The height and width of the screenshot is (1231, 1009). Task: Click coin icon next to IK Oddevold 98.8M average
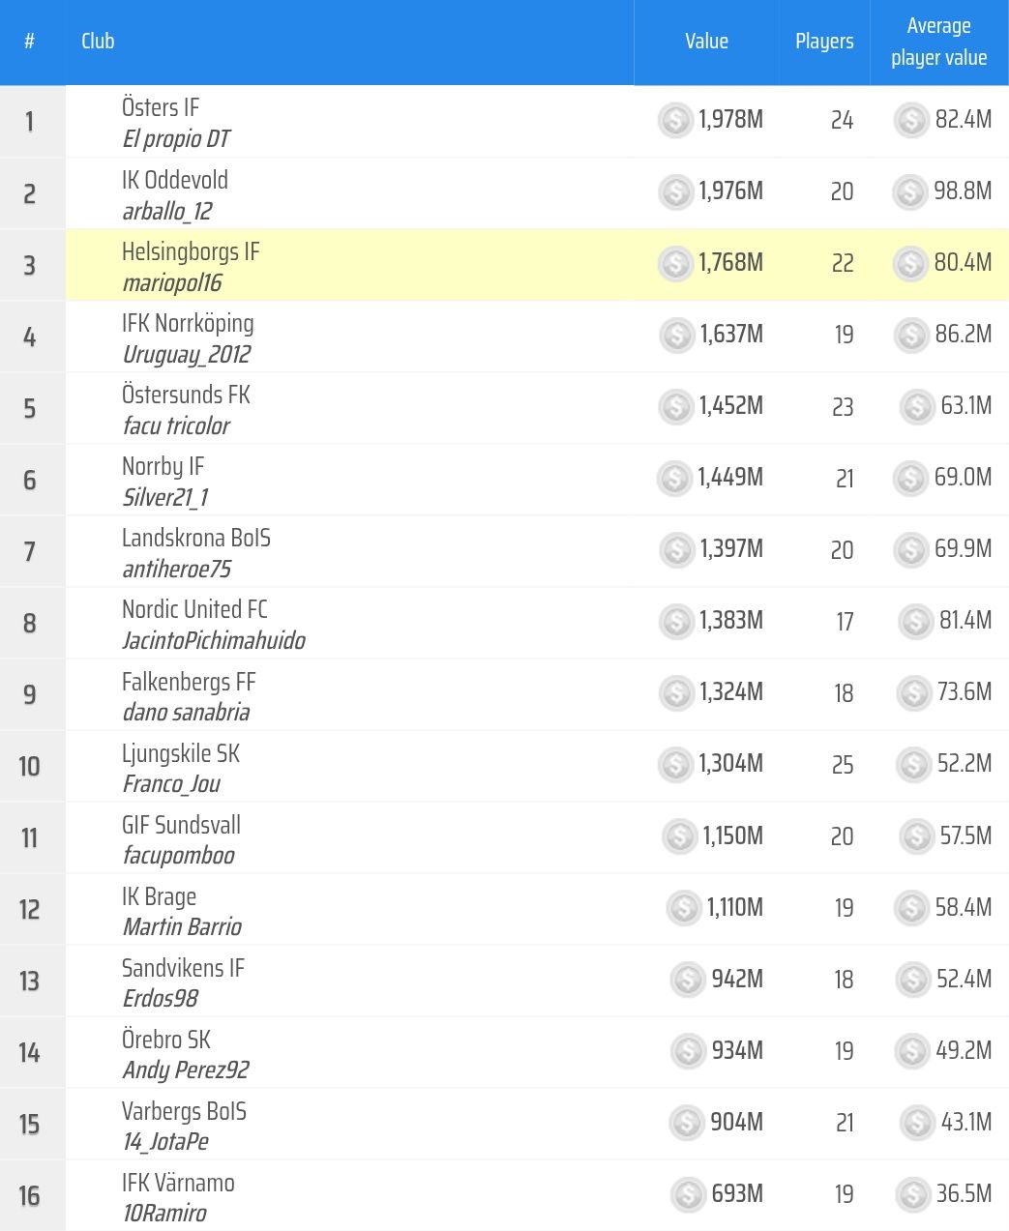(x=910, y=192)
